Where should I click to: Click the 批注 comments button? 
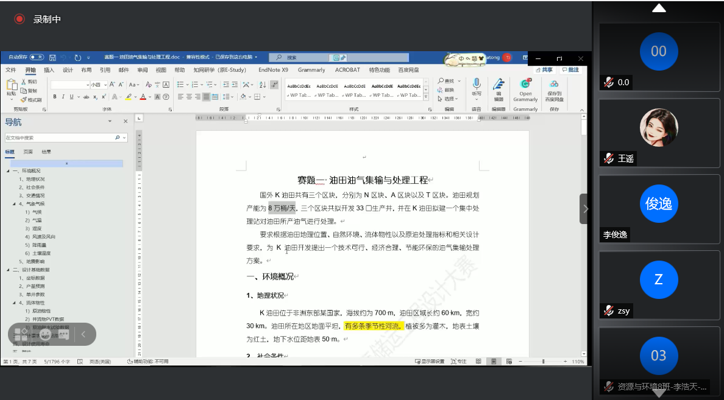click(570, 69)
